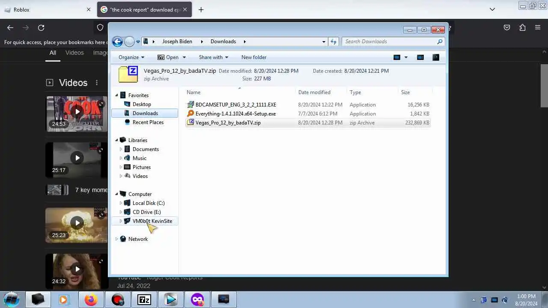548x308 pixels.
Task: Click the Bandicam setup file icon
Action: [x=191, y=105]
